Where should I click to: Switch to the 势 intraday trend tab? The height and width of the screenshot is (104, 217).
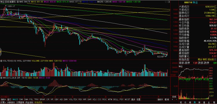(x=195, y=103)
